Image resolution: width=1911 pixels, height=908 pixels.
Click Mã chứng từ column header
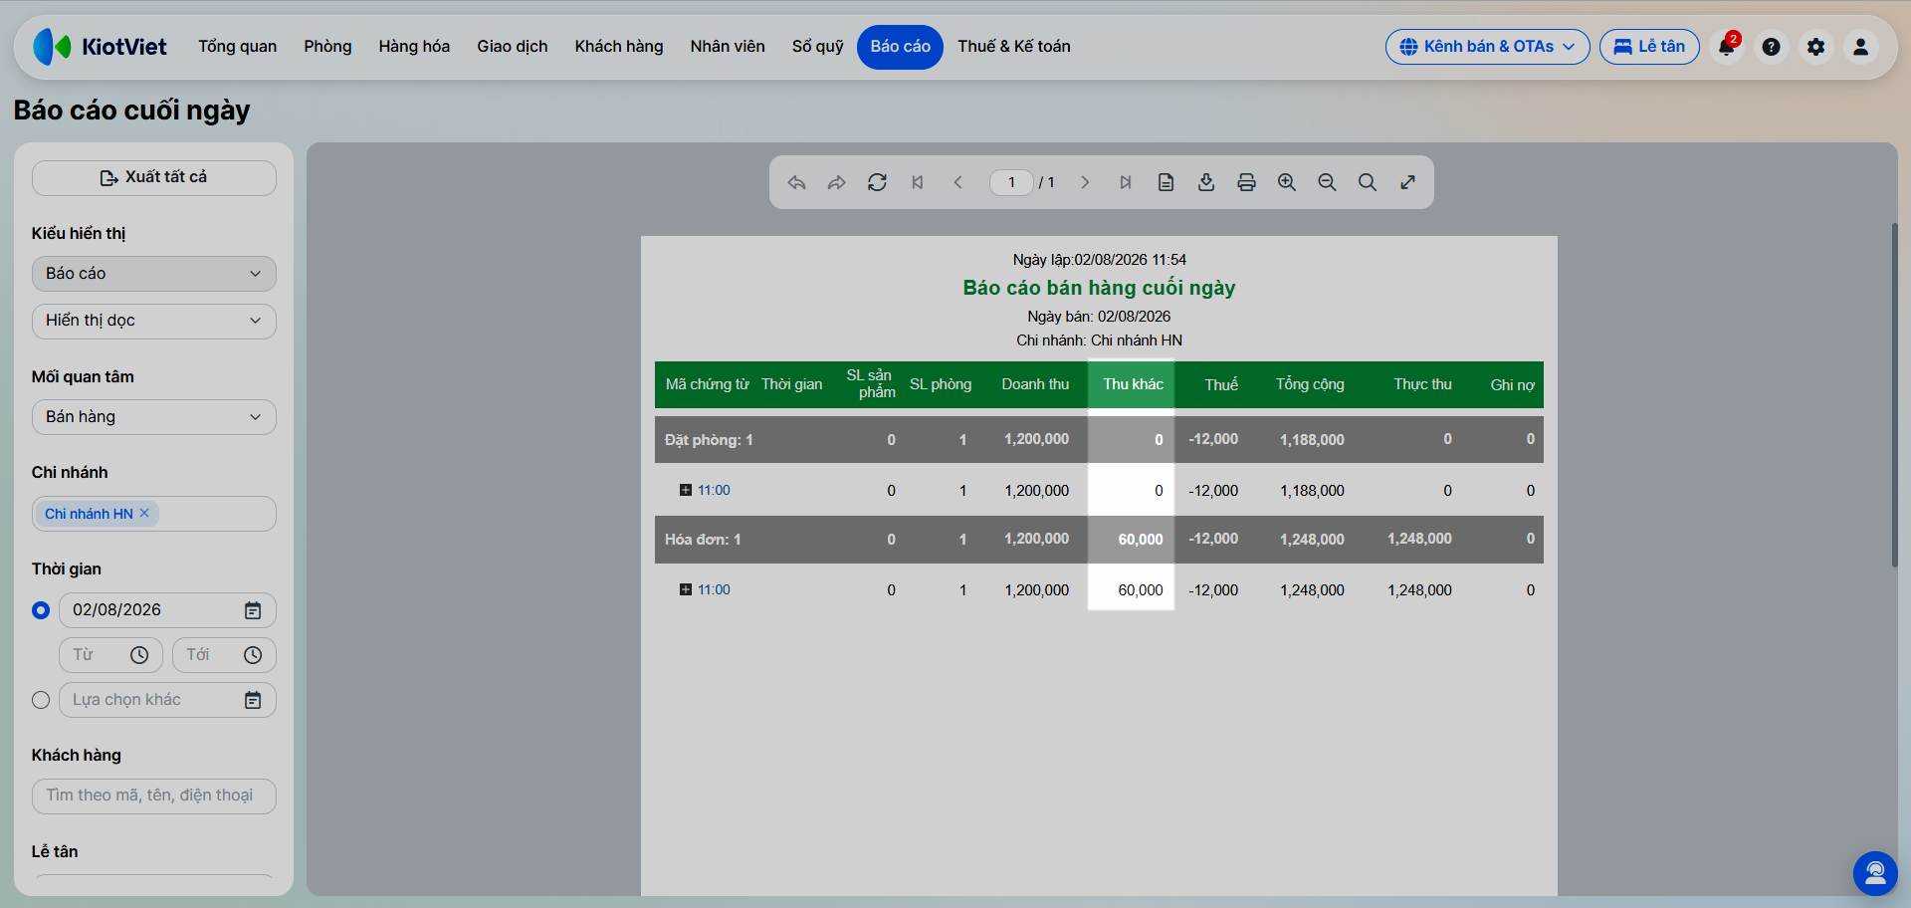(707, 384)
